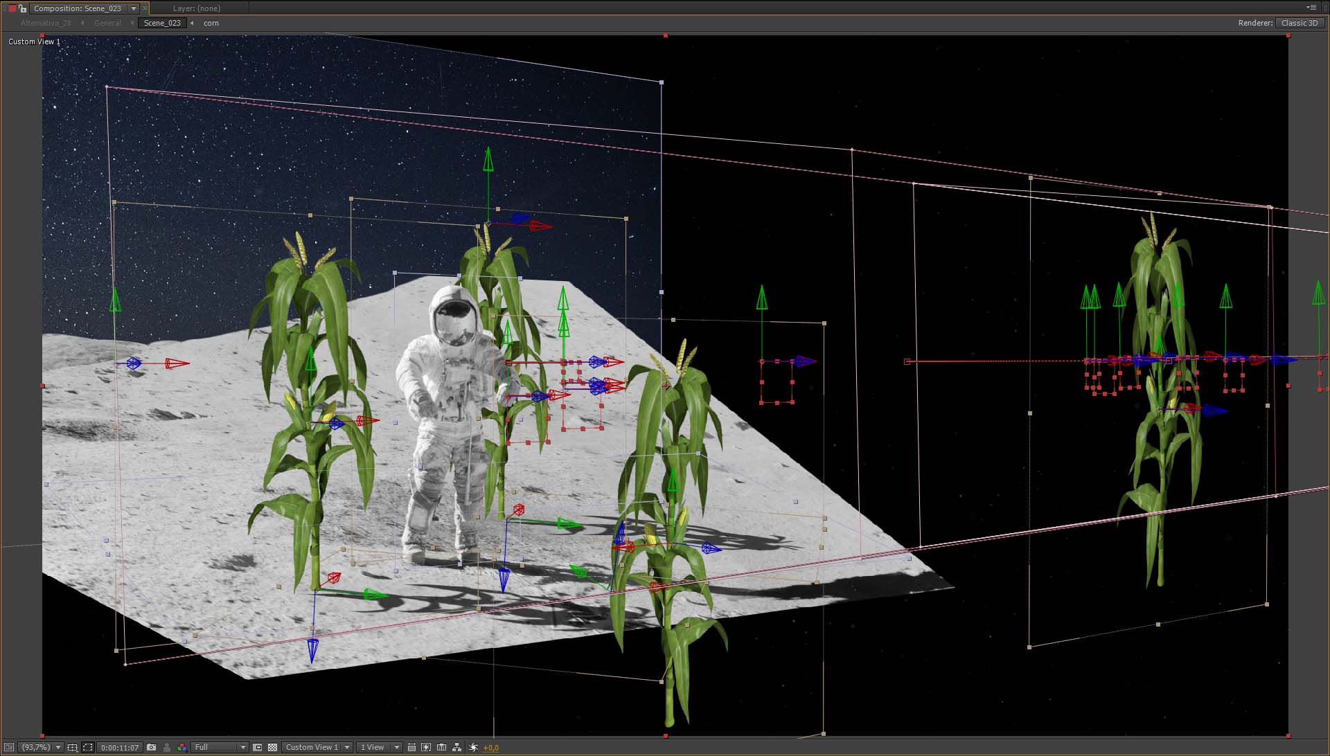1330x756 pixels.
Task: Toggle the viewer lock icon
Action: [23, 8]
